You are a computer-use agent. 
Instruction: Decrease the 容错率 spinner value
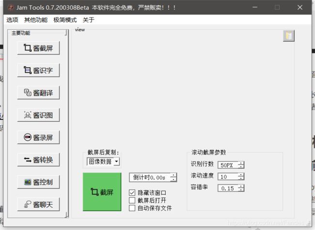[241, 190]
